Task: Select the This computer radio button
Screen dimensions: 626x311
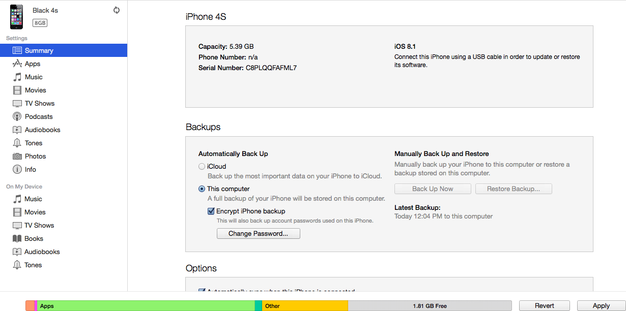Action: tap(202, 189)
